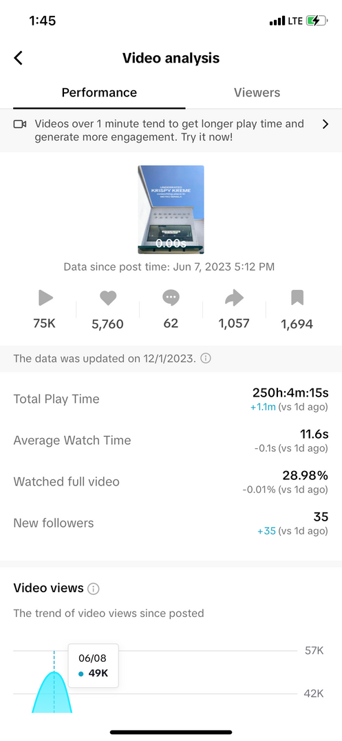The width and height of the screenshot is (342, 741).
Task: Tap info icon next to data updated date
Action: pos(206,358)
